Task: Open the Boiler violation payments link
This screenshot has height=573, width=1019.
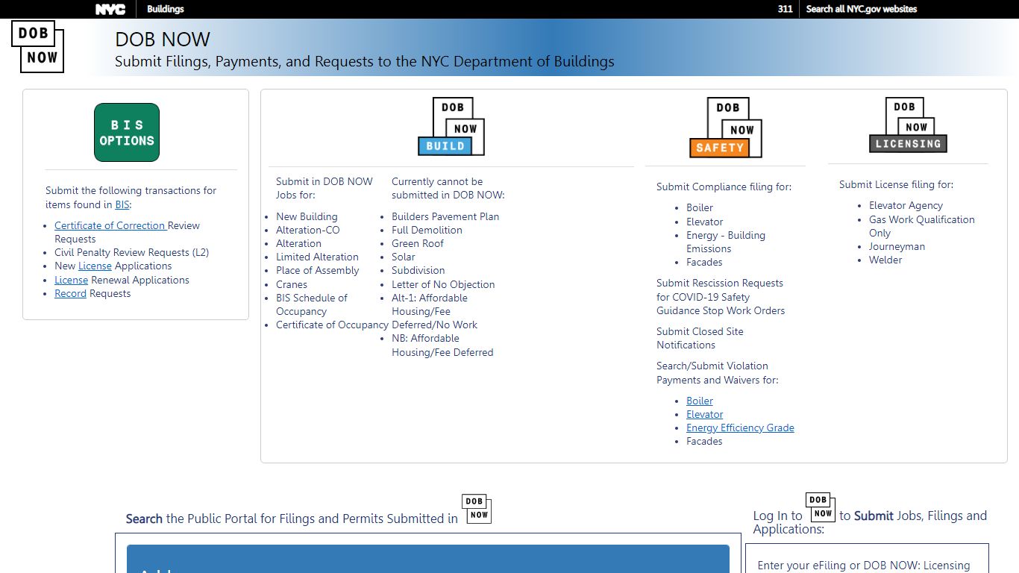Action: click(700, 401)
